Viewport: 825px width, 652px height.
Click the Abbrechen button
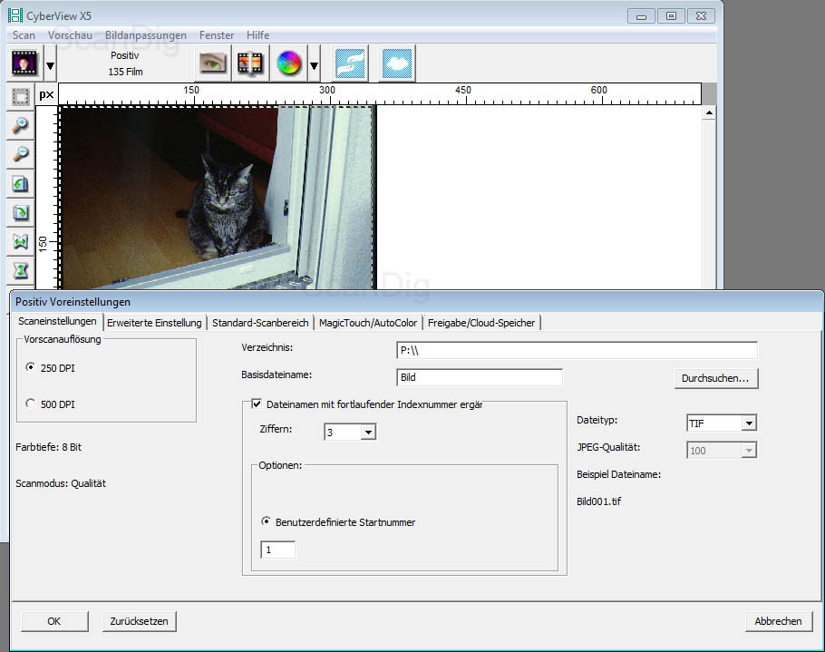pyautogui.click(x=778, y=621)
